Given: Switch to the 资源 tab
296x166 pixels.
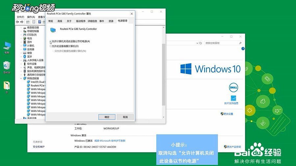Looking at the screenshot, I should (111, 21).
